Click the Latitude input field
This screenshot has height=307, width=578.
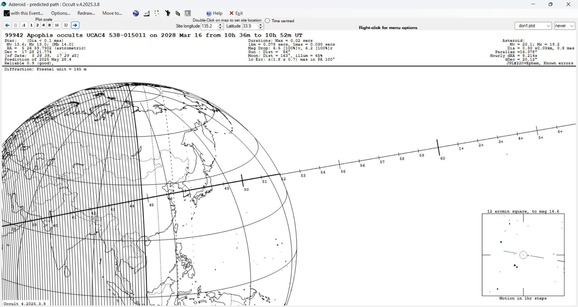click(250, 26)
